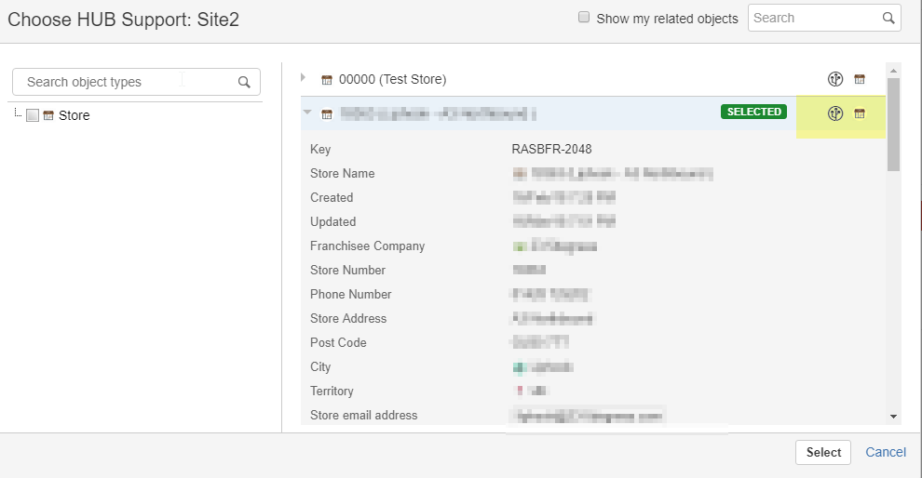
Task: Click the Store Name attribute label
Action: [342, 173]
